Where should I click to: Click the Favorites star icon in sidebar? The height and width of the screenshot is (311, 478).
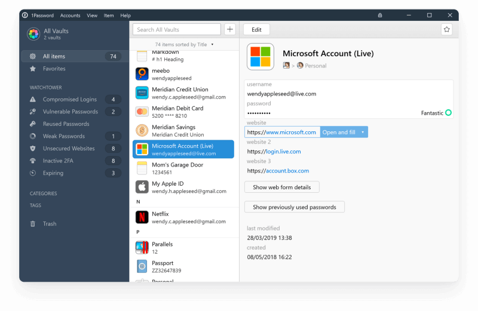[x=33, y=69]
